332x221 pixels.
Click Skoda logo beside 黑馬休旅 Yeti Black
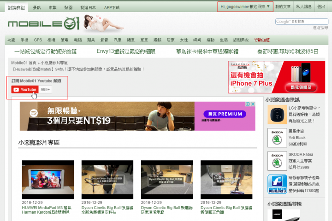pos(277,138)
